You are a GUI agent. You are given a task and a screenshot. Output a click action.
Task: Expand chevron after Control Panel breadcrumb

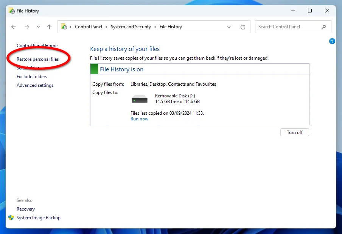[106, 27]
